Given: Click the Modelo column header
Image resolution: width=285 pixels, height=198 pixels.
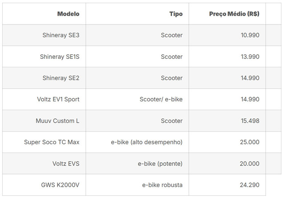Looking at the screenshot, I should point(68,14).
